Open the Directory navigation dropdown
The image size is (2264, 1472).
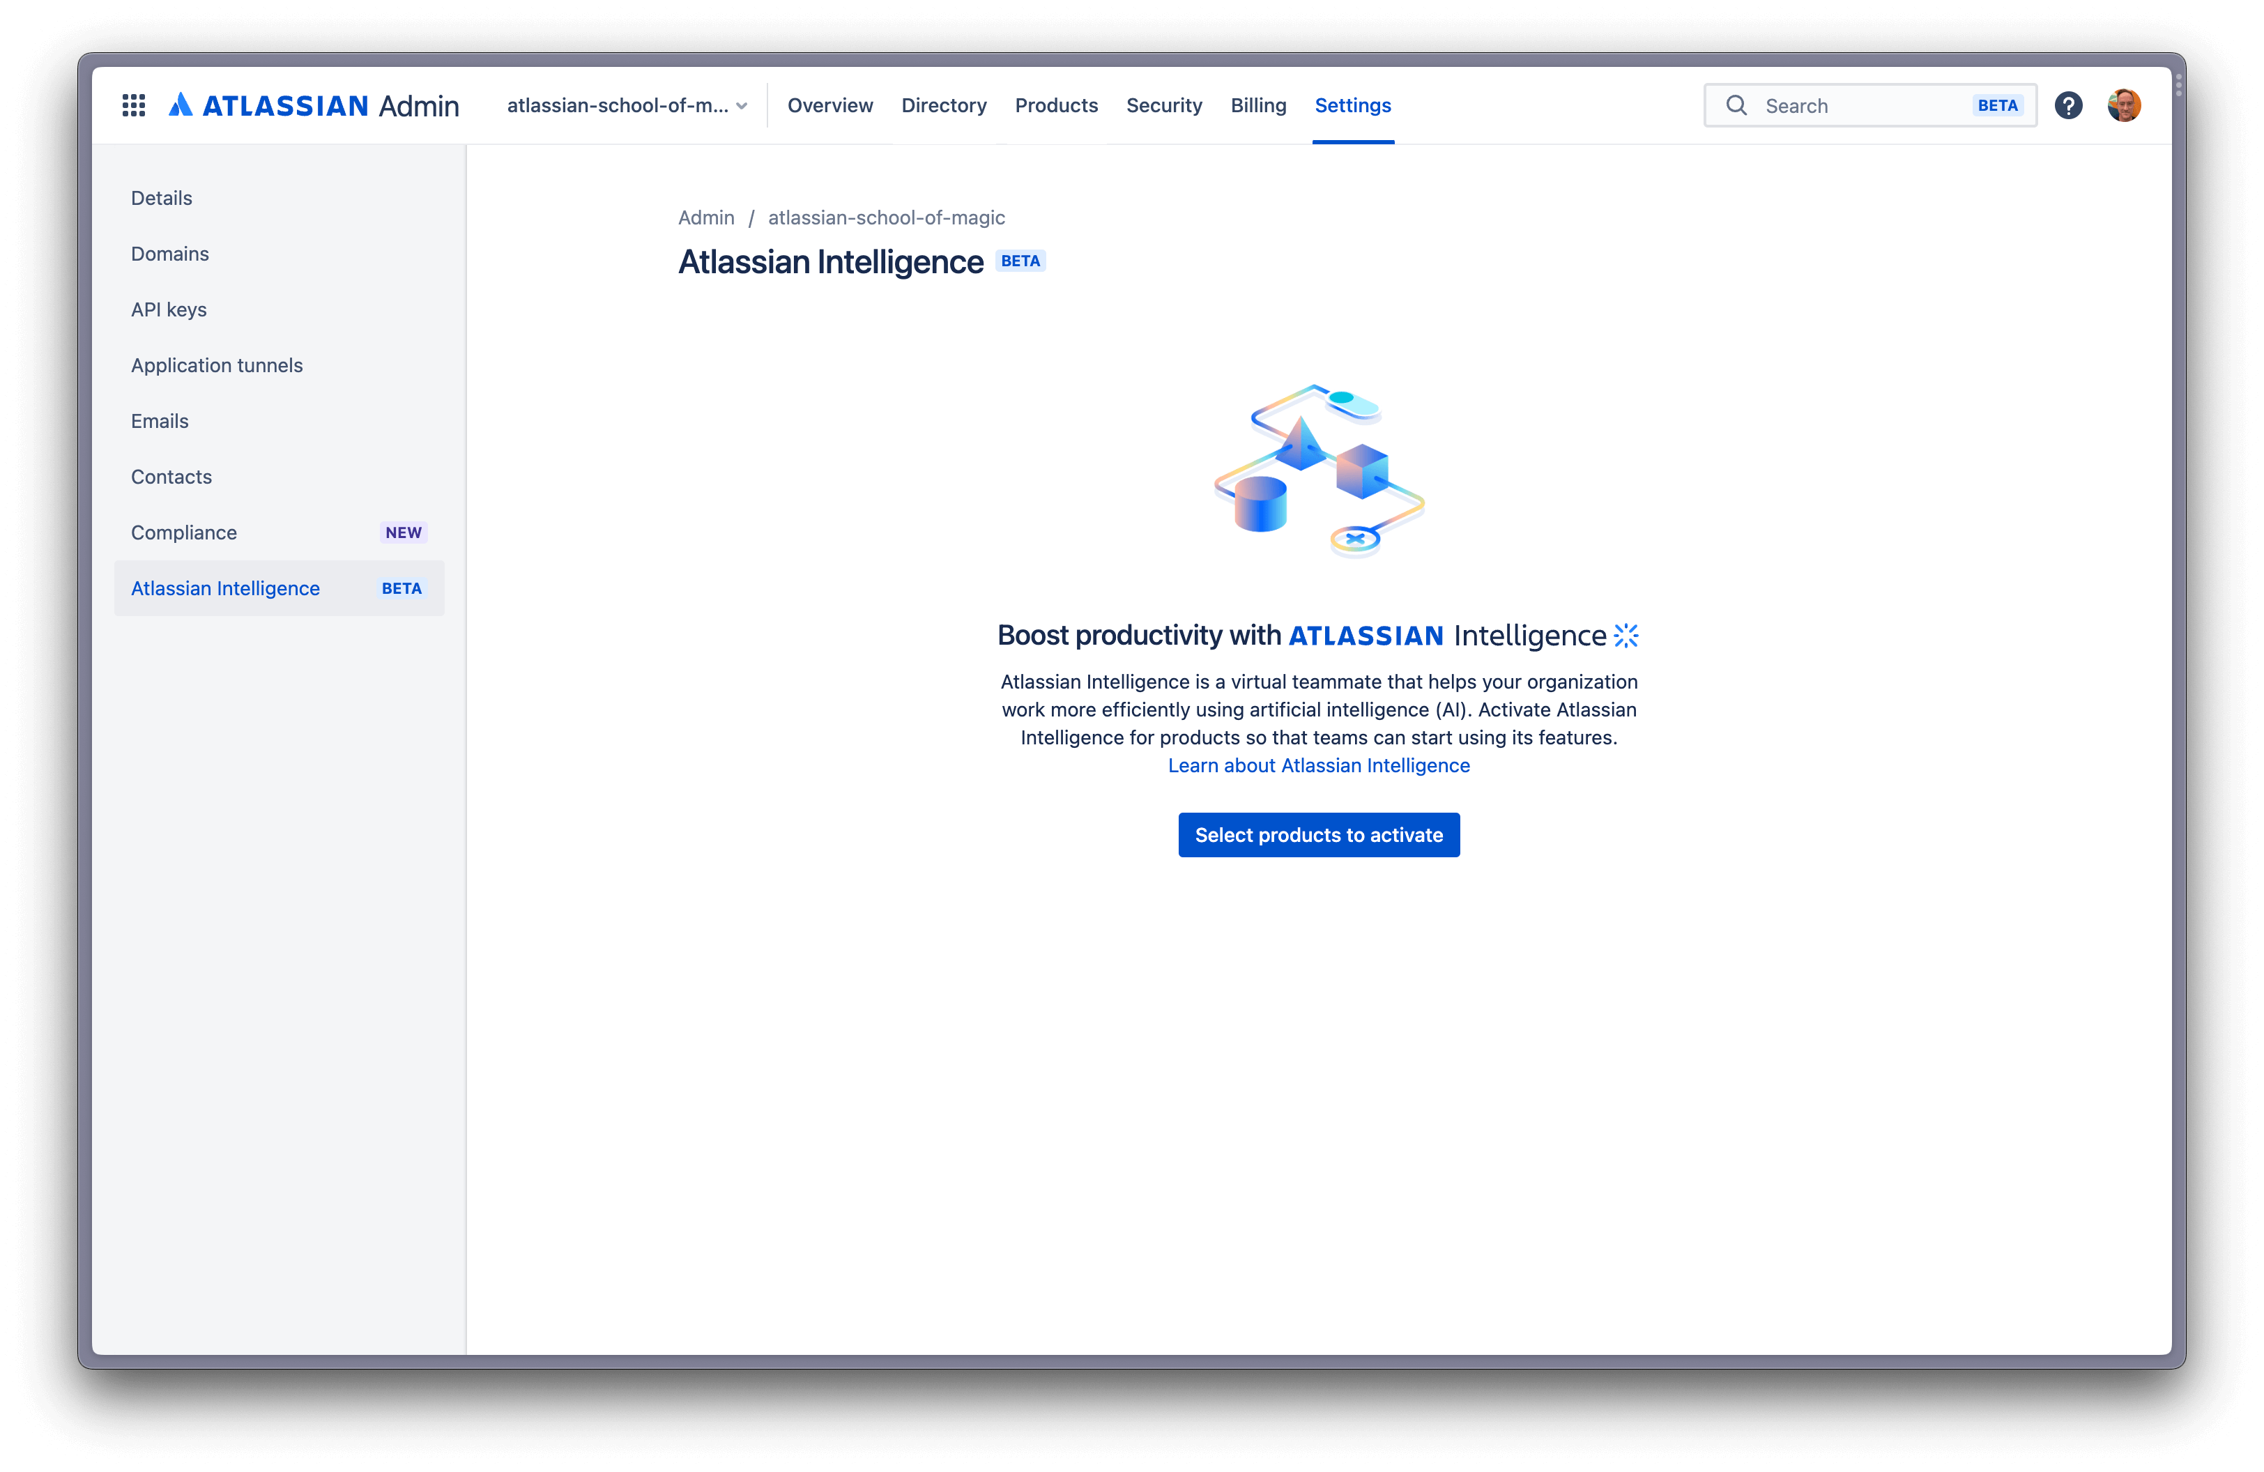[944, 104]
